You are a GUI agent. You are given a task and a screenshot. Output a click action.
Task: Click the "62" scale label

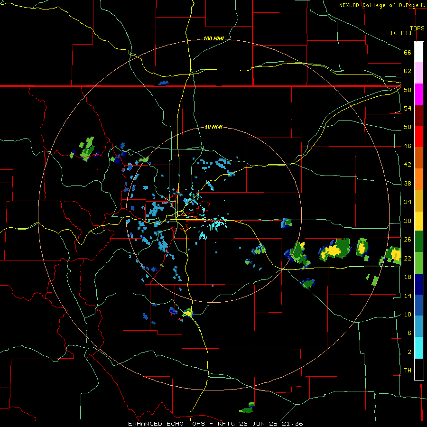(408, 71)
